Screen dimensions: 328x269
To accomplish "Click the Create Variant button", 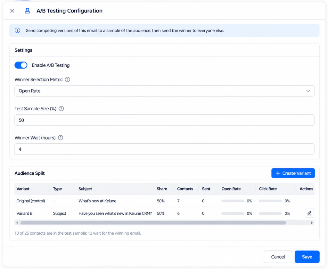I will pos(293,173).
